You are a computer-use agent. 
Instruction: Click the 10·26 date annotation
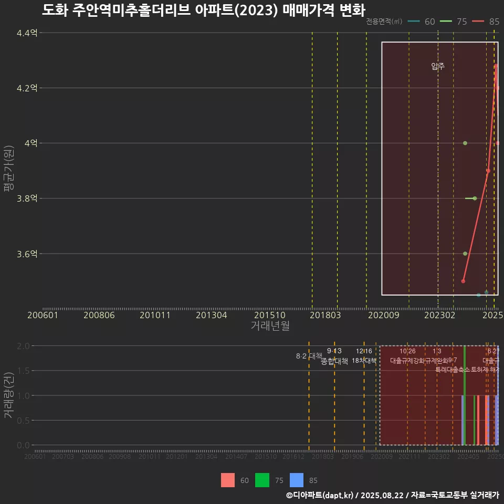point(407,351)
